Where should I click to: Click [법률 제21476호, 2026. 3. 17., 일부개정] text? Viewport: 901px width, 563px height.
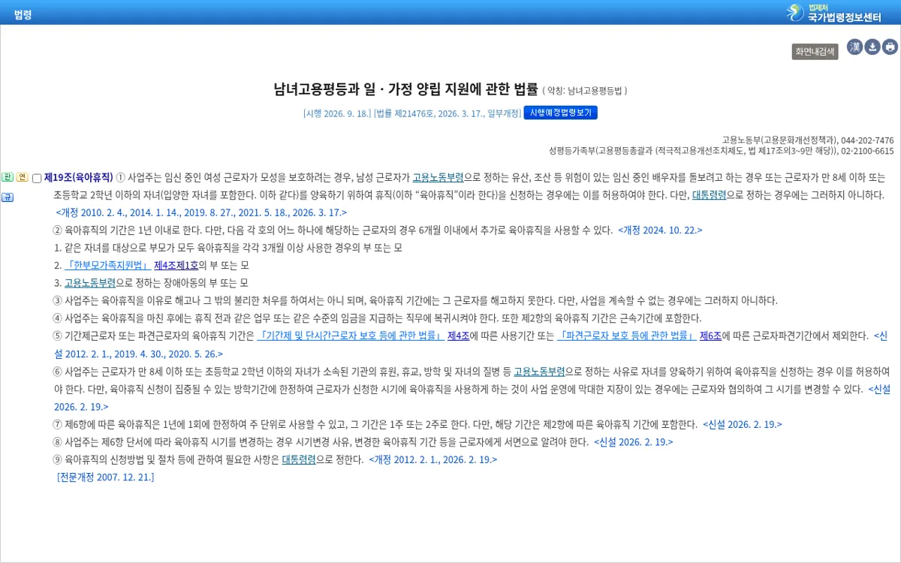coord(447,113)
